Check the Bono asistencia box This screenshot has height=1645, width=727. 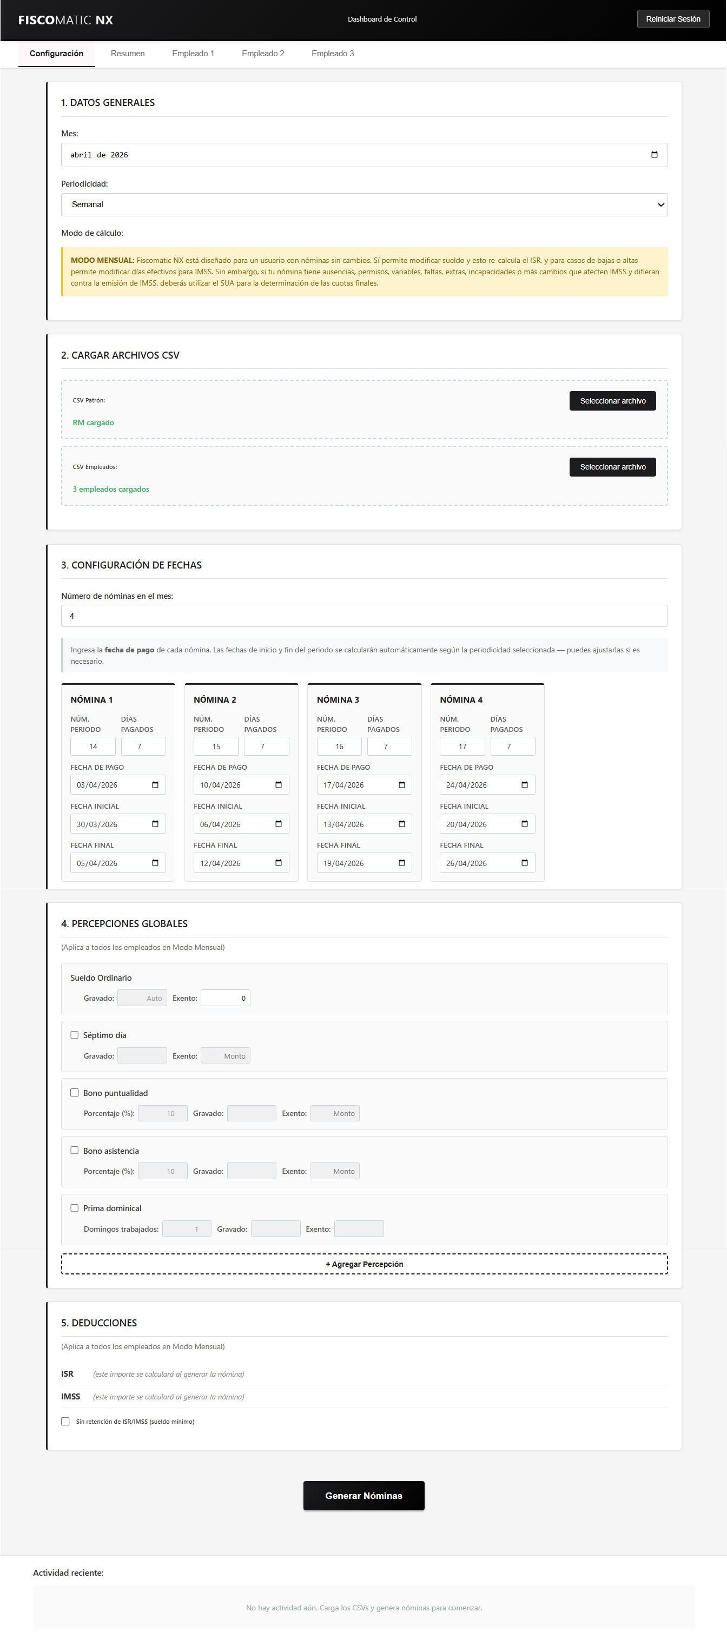(74, 1150)
